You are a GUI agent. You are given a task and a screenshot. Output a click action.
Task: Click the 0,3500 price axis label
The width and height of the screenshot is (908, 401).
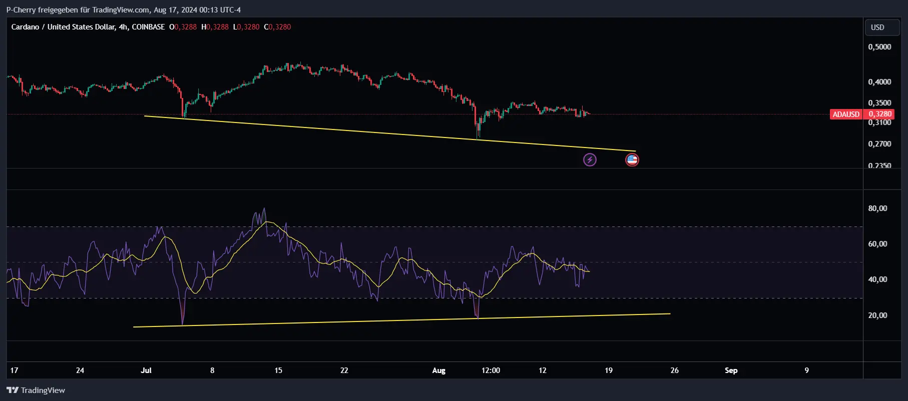tap(879, 102)
